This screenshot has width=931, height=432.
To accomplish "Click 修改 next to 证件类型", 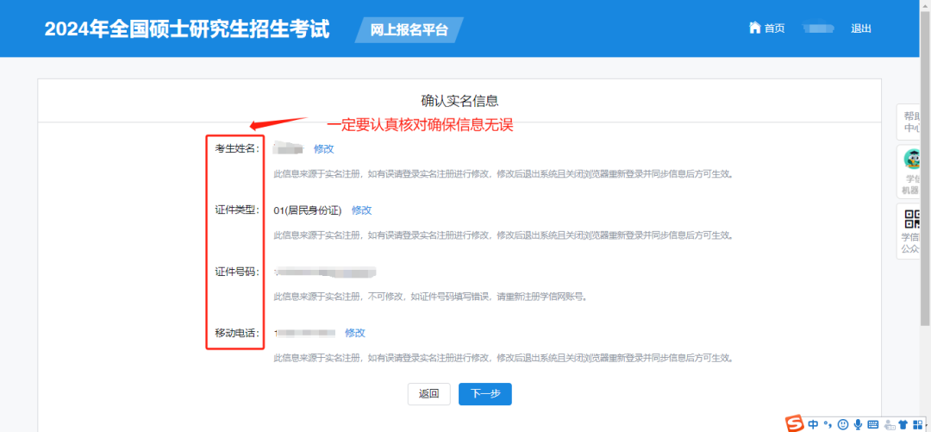I will 361,210.
